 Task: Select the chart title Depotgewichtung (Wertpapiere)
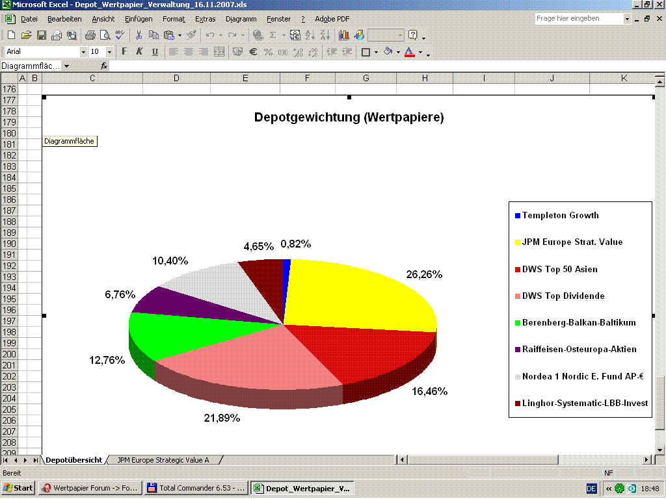point(349,117)
